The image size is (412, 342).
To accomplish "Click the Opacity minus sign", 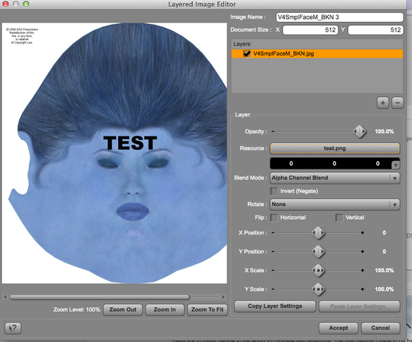I will [273, 132].
